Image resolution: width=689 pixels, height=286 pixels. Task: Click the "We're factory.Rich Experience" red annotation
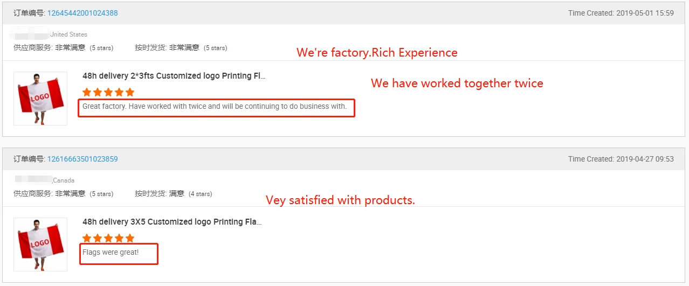(x=377, y=53)
